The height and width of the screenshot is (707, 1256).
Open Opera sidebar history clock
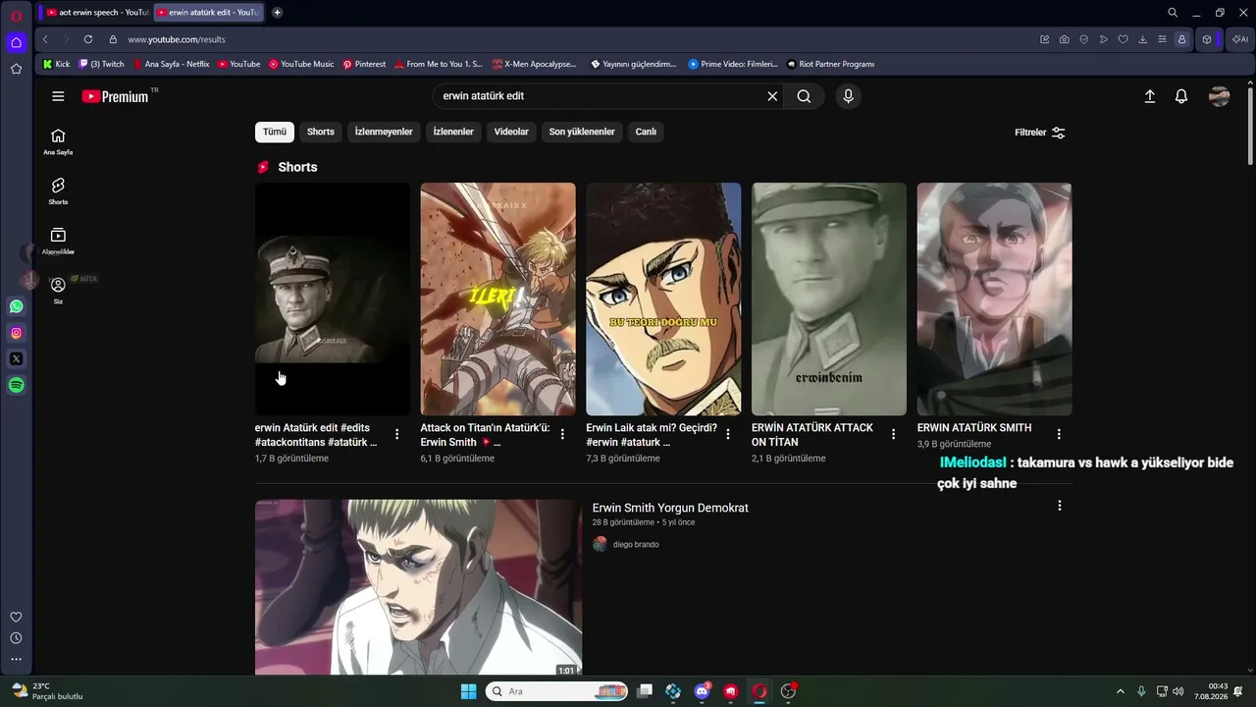coord(17,638)
